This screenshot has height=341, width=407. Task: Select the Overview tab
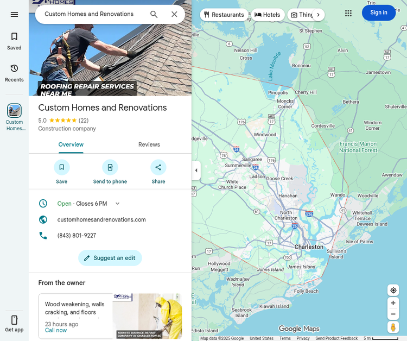tap(71, 144)
